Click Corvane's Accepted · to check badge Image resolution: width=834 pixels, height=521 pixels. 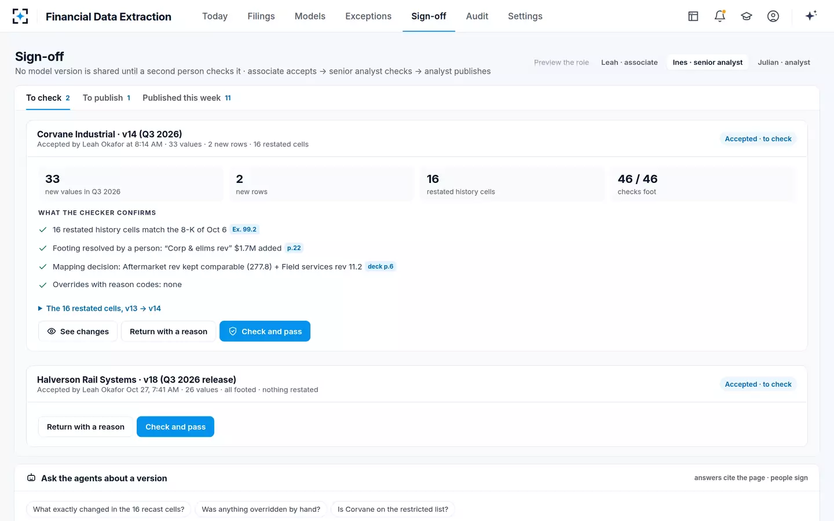tap(758, 139)
